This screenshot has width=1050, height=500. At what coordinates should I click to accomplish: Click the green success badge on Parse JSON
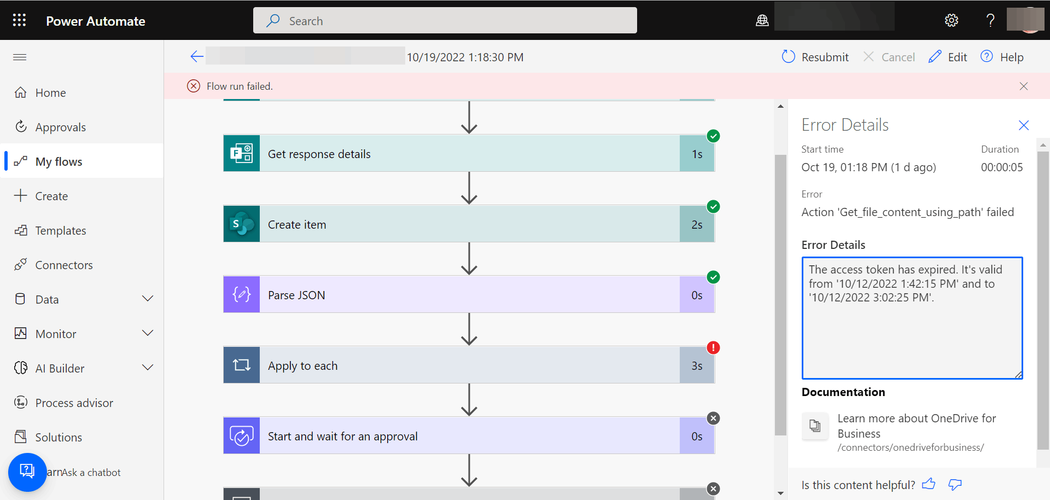click(713, 277)
